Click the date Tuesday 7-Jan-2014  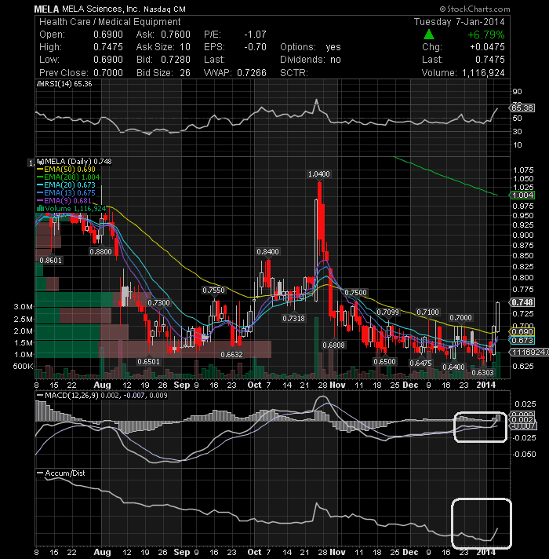click(460, 22)
